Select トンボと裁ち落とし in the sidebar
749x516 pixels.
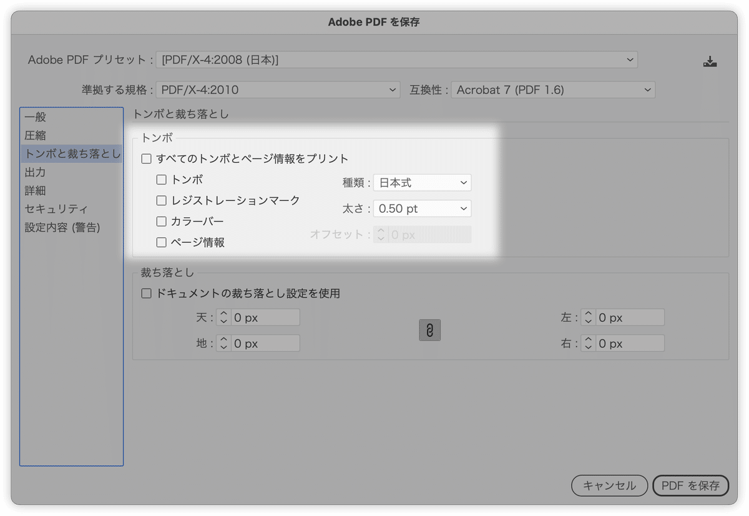pos(71,153)
